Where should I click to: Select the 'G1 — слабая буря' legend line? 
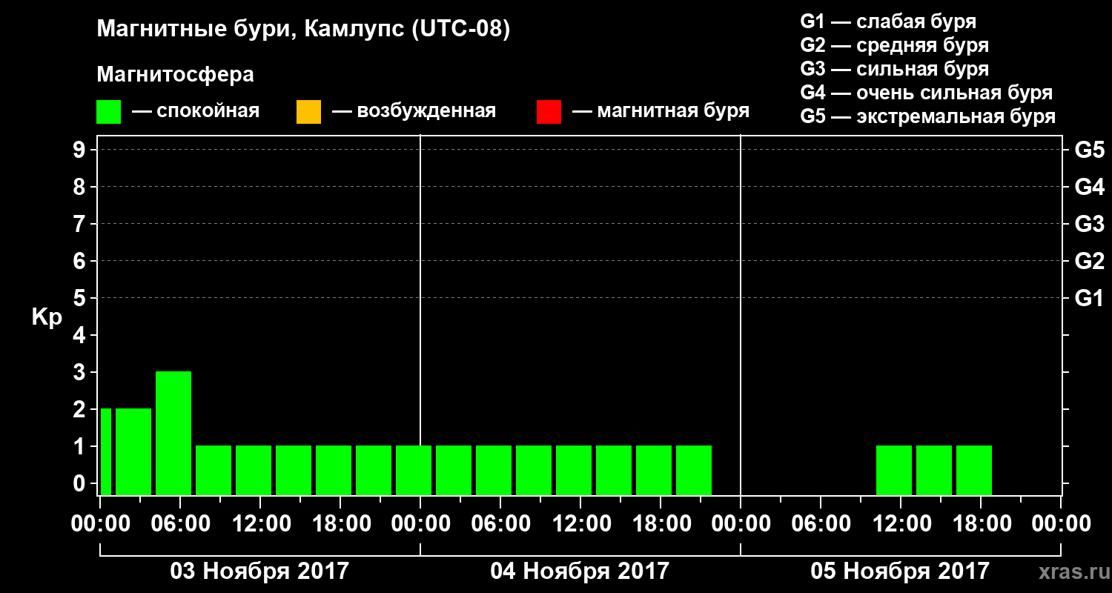(888, 21)
